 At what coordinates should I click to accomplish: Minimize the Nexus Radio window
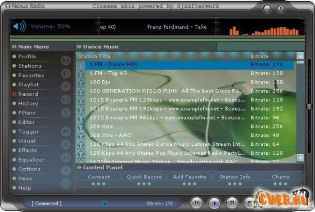tap(267, 8)
